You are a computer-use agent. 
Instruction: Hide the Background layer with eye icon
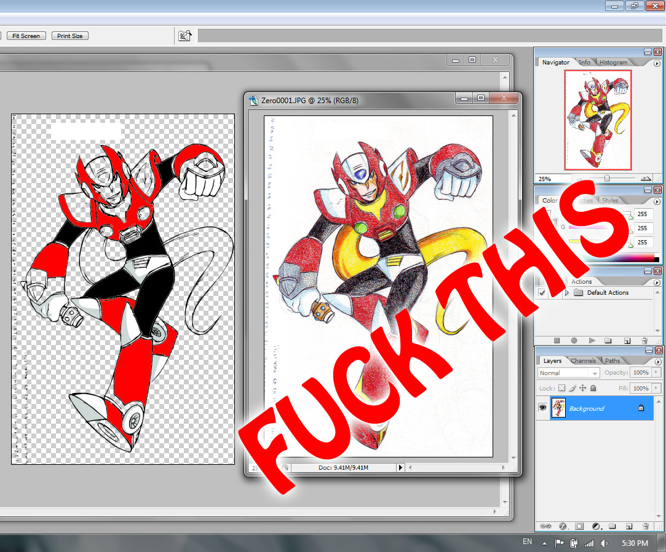[x=542, y=408]
